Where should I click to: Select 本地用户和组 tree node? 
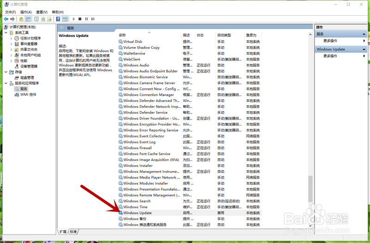31,55
